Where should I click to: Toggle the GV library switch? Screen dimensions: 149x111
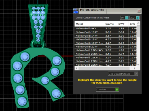124,18
